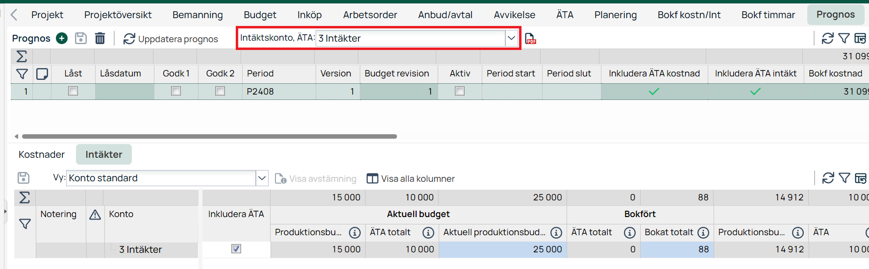Go back with the left chevron arrow
The width and height of the screenshot is (869, 269).
point(14,15)
